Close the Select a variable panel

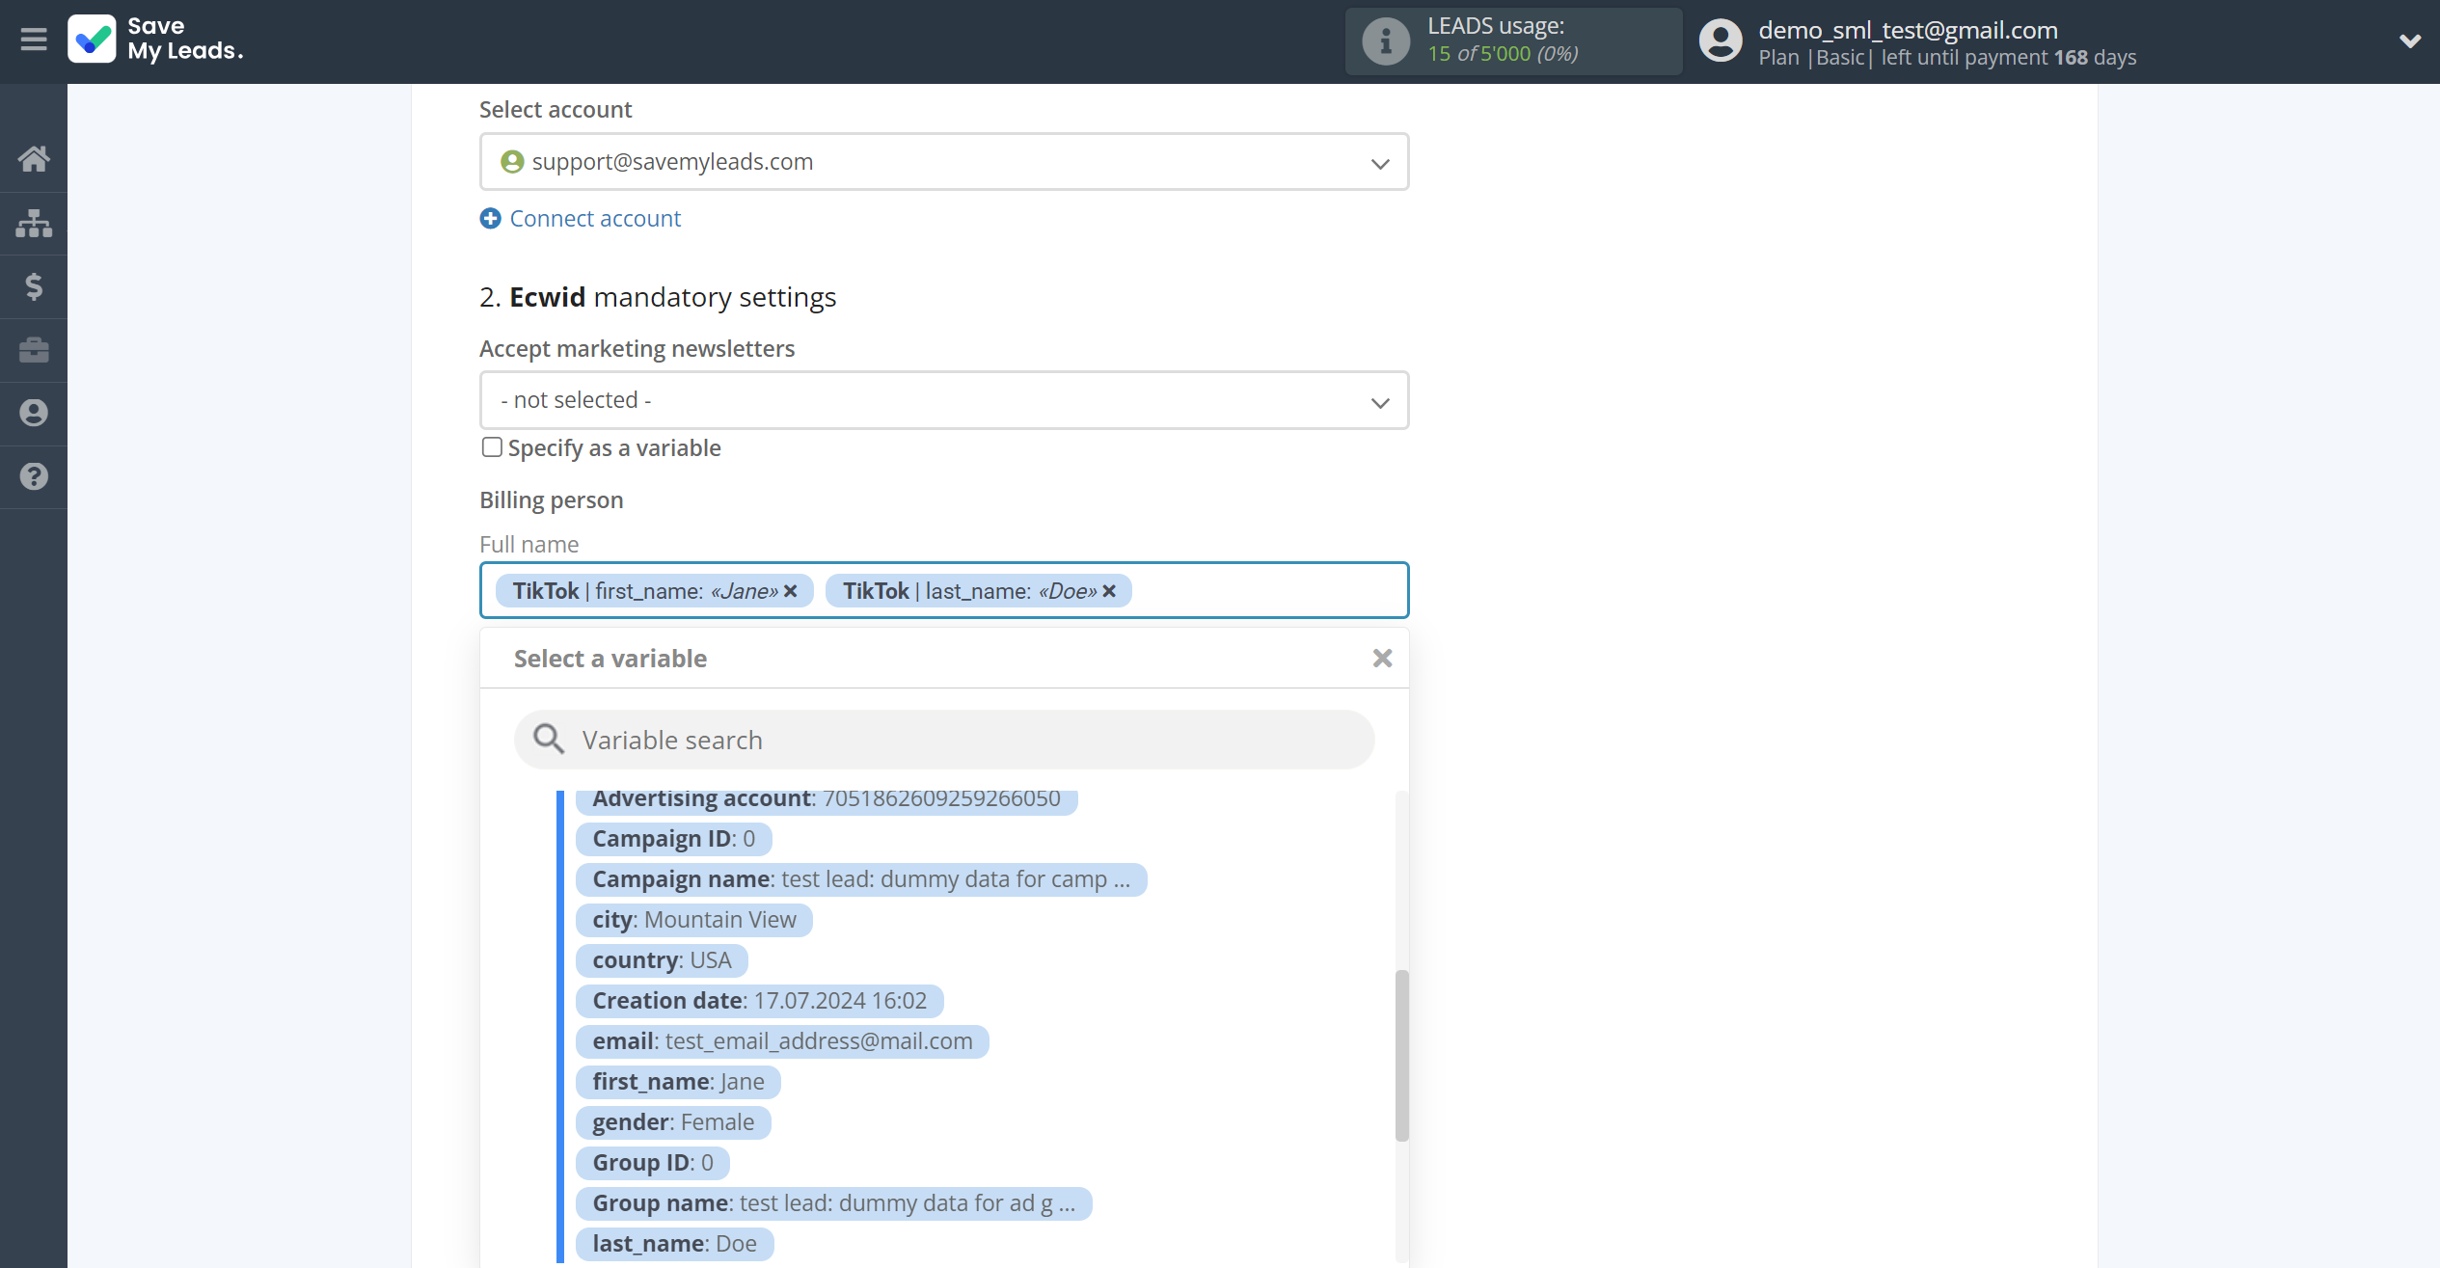pos(1382,659)
